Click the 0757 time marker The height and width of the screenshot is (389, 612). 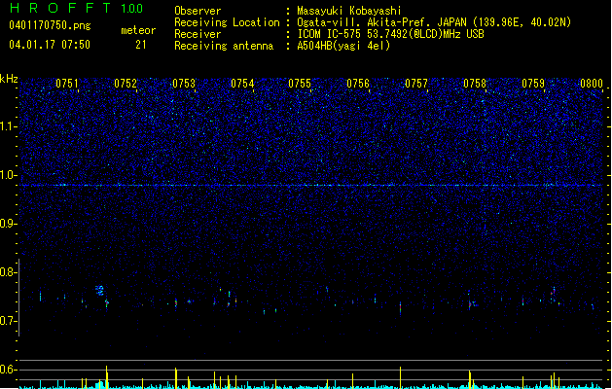[x=416, y=84]
